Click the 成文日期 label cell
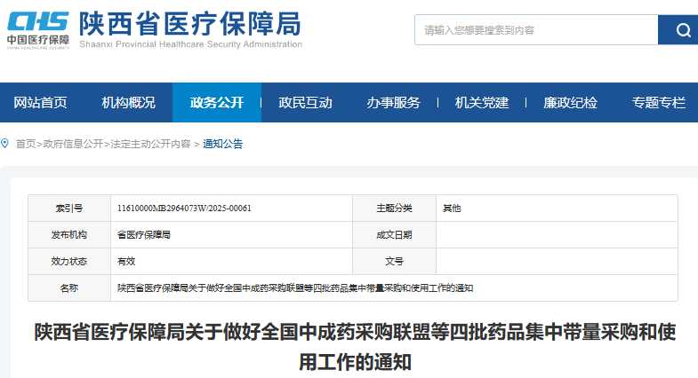The image size is (698, 378). (x=394, y=234)
